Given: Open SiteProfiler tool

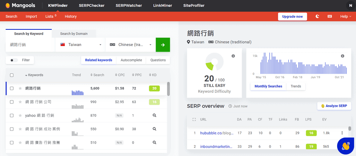Looking at the screenshot, I should 194,6.
